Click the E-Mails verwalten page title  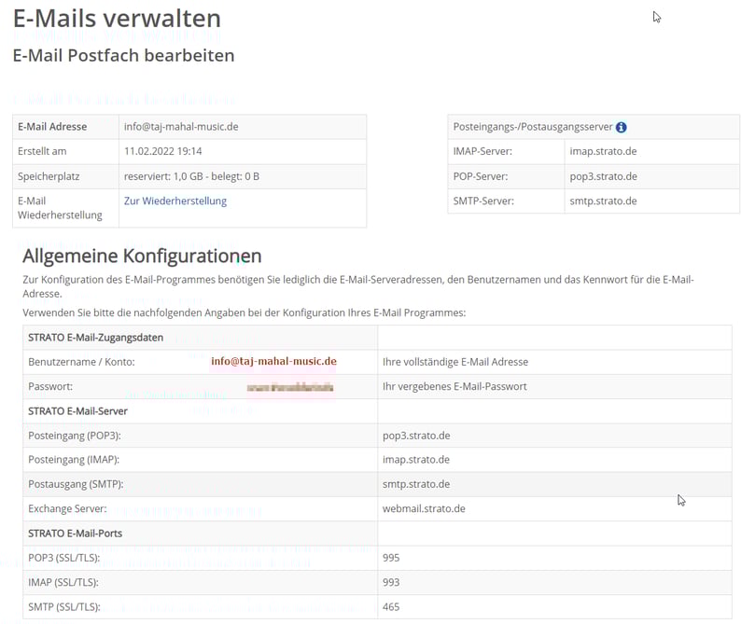[x=117, y=19]
